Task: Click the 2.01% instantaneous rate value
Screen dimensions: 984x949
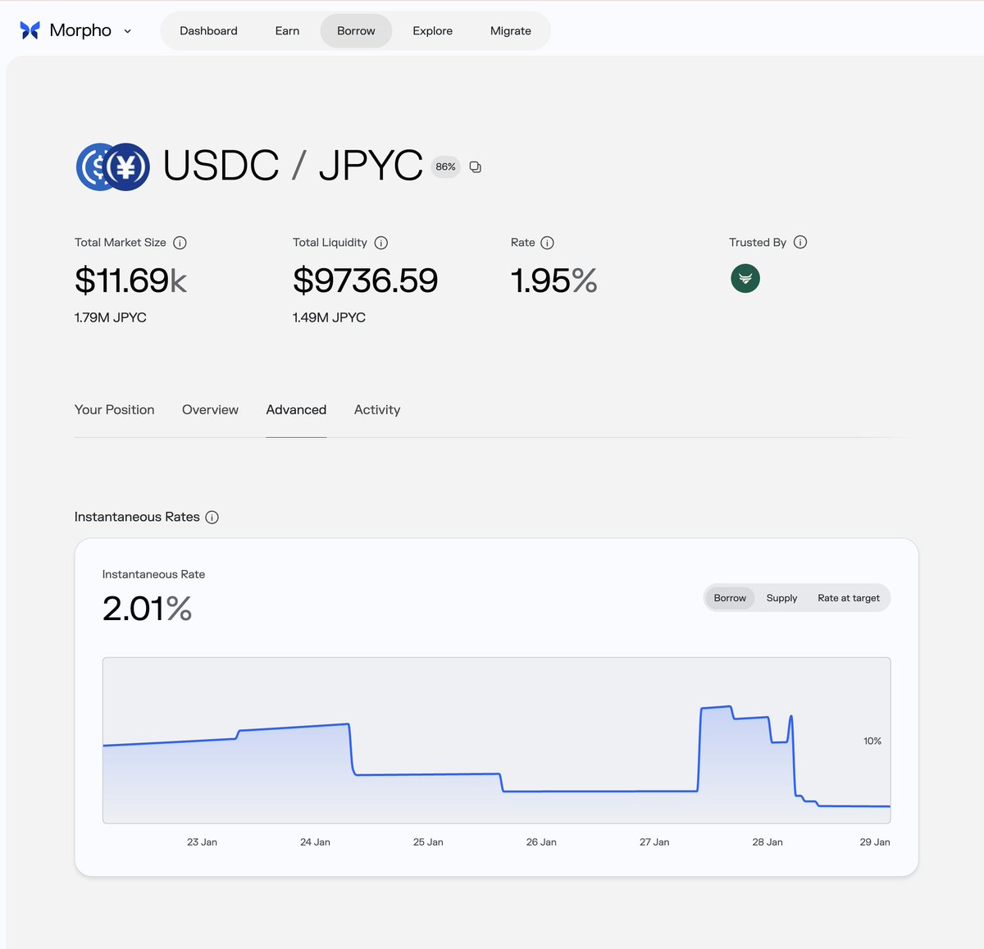Action: coord(147,609)
